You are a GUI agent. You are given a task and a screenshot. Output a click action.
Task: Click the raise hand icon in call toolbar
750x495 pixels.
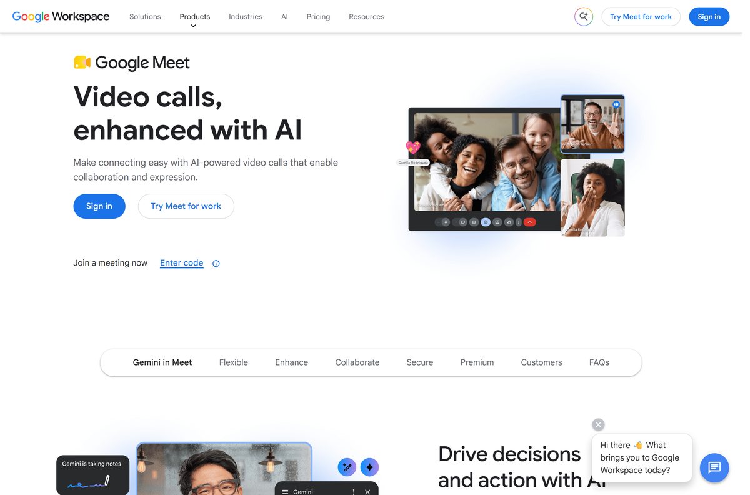(x=509, y=222)
